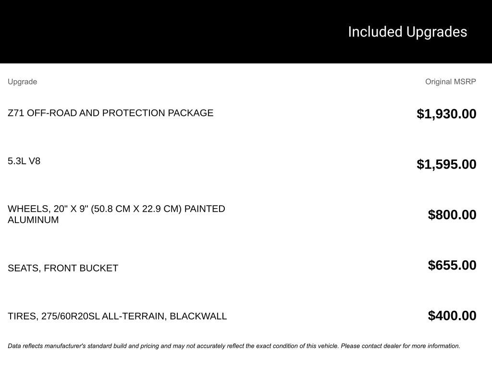Click the empty black banner left of the title
The width and height of the screenshot is (492, 369).
[x=144, y=32]
